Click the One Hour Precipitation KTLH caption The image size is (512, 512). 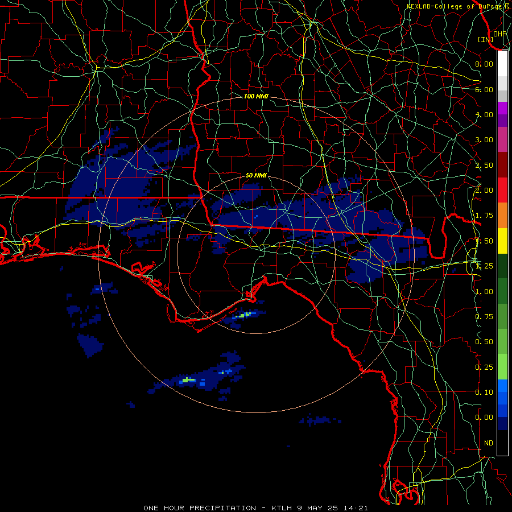pyautogui.click(x=255, y=508)
